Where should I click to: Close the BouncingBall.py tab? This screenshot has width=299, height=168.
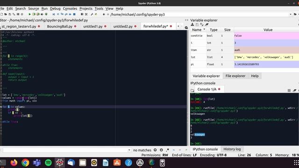tap(75, 26)
